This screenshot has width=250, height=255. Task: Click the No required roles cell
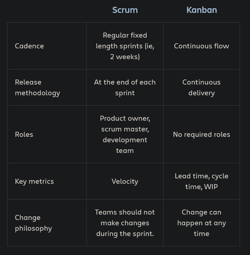(x=201, y=135)
